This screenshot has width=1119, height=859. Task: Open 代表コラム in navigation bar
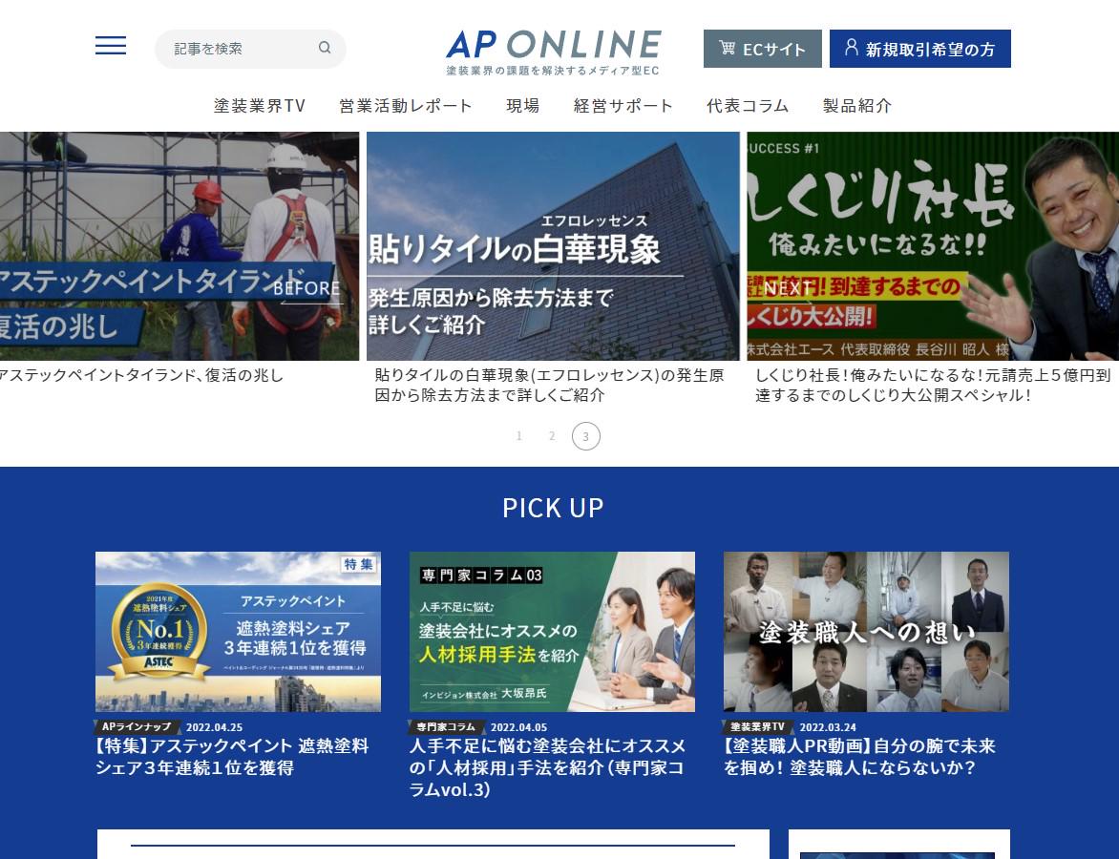748,106
